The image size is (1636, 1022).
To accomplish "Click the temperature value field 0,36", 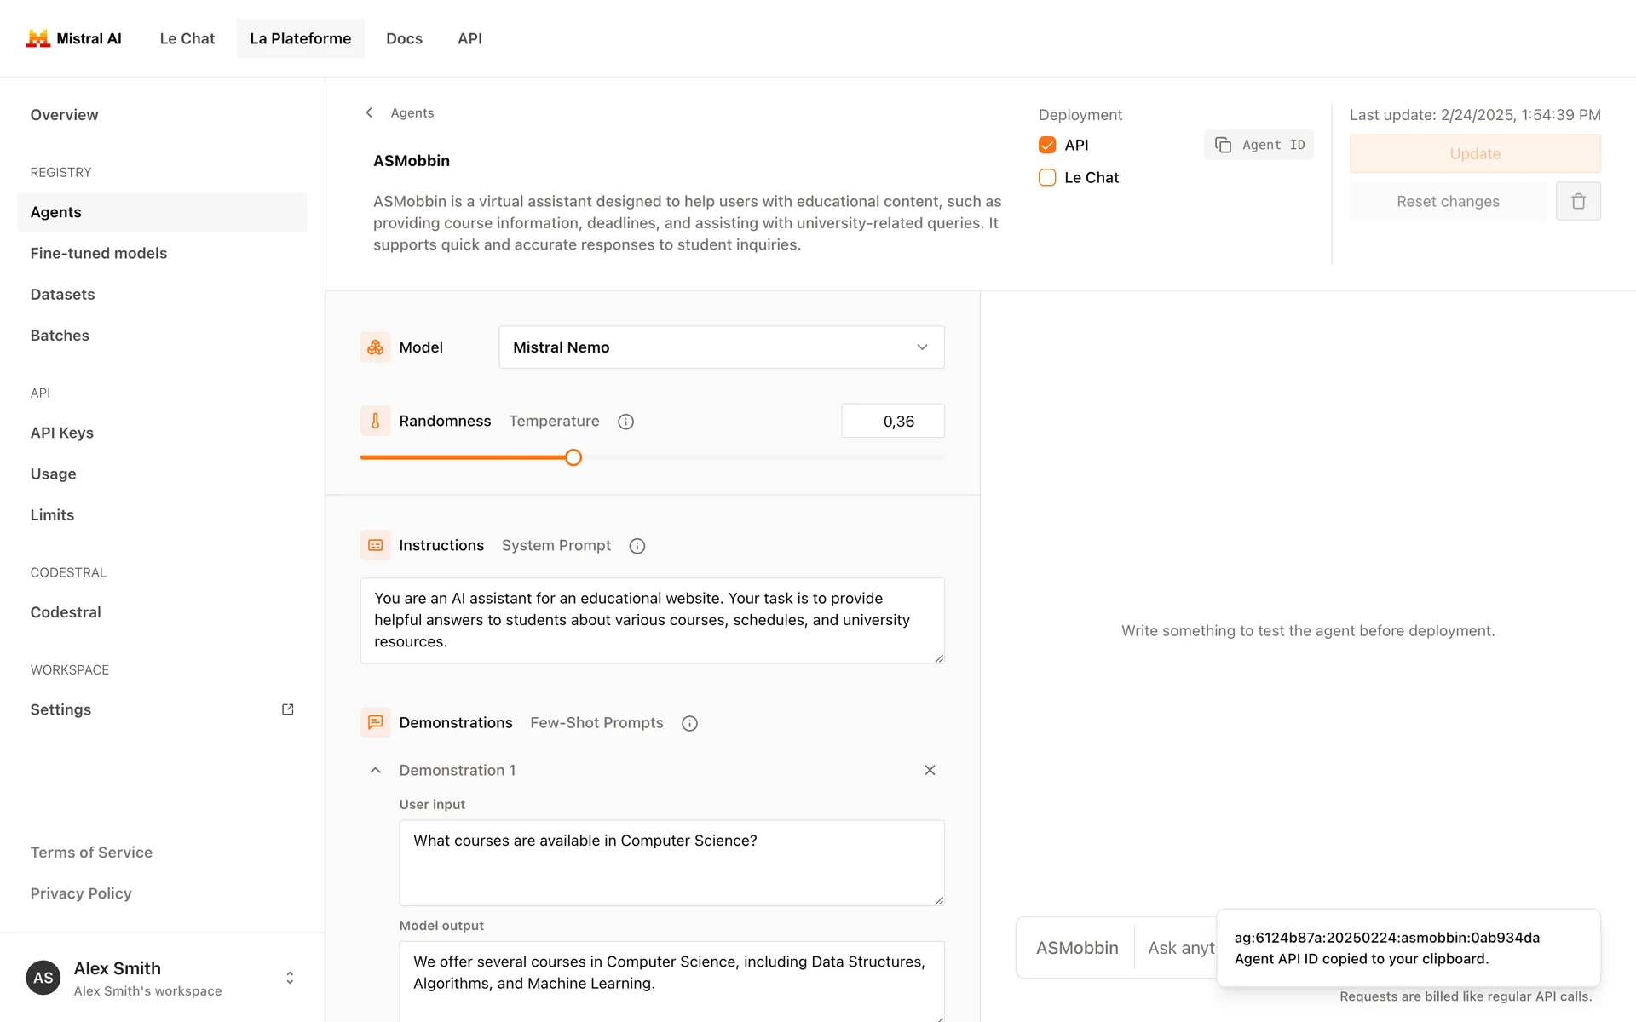I will [x=892, y=422].
